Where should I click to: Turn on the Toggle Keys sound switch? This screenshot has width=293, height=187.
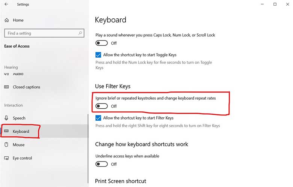click(x=101, y=43)
